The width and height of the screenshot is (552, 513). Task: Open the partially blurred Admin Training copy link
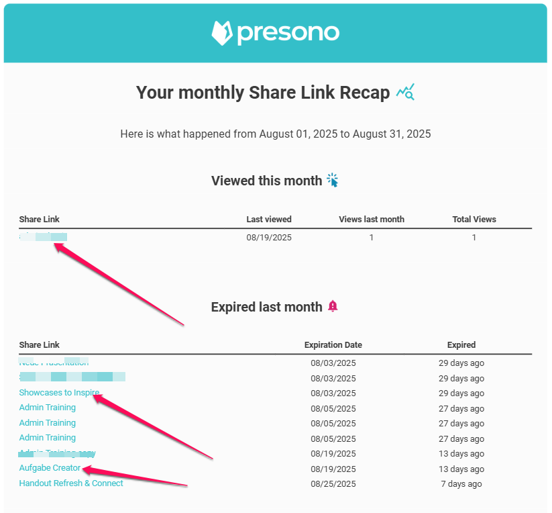[57, 453]
